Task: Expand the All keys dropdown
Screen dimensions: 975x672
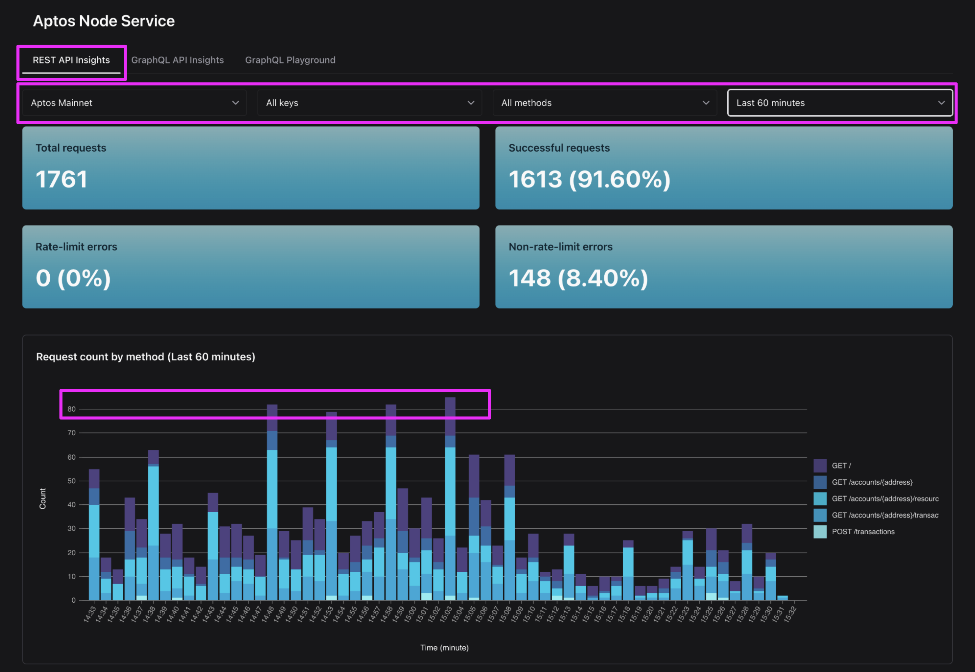Action: [369, 103]
